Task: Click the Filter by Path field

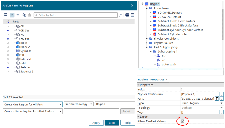Action: point(76,15)
